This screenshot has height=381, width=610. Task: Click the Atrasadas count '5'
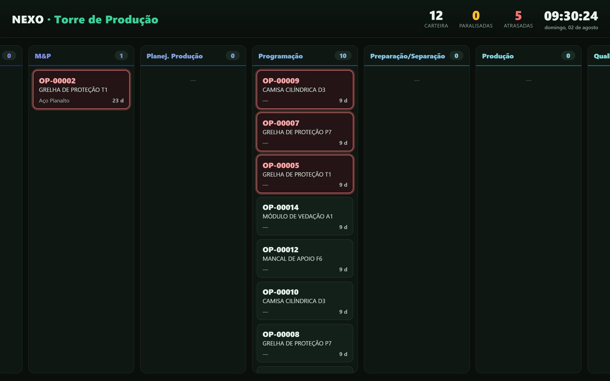click(518, 16)
